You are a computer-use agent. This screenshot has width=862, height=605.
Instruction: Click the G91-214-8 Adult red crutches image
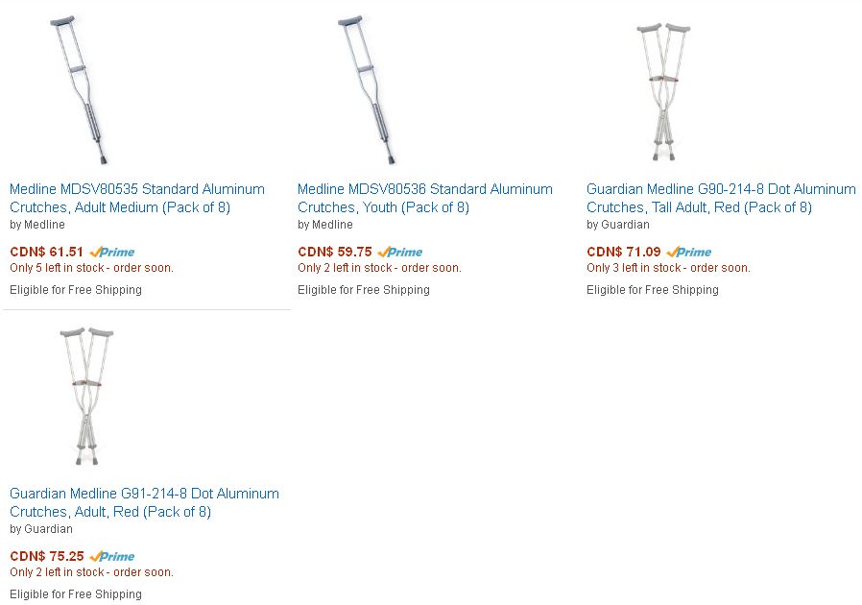86,396
